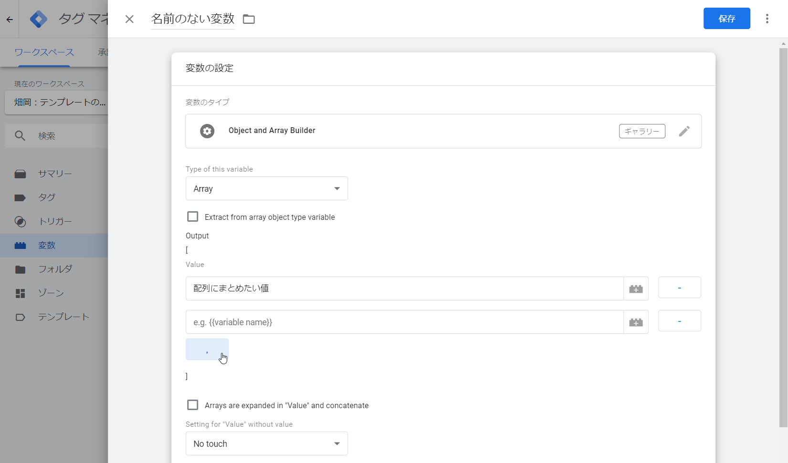Open current workspace 畑岡：テンプレートの...
The height and width of the screenshot is (463, 788).
(x=57, y=103)
